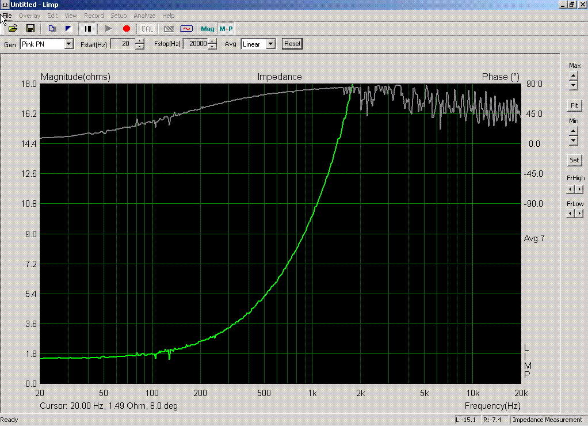Expand the Avg Linear dropdown

coord(271,44)
